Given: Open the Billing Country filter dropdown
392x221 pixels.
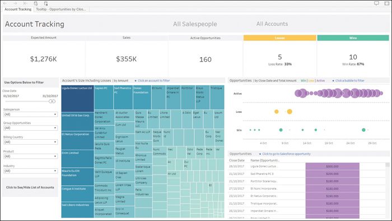Looking at the screenshot, I should point(30,142).
